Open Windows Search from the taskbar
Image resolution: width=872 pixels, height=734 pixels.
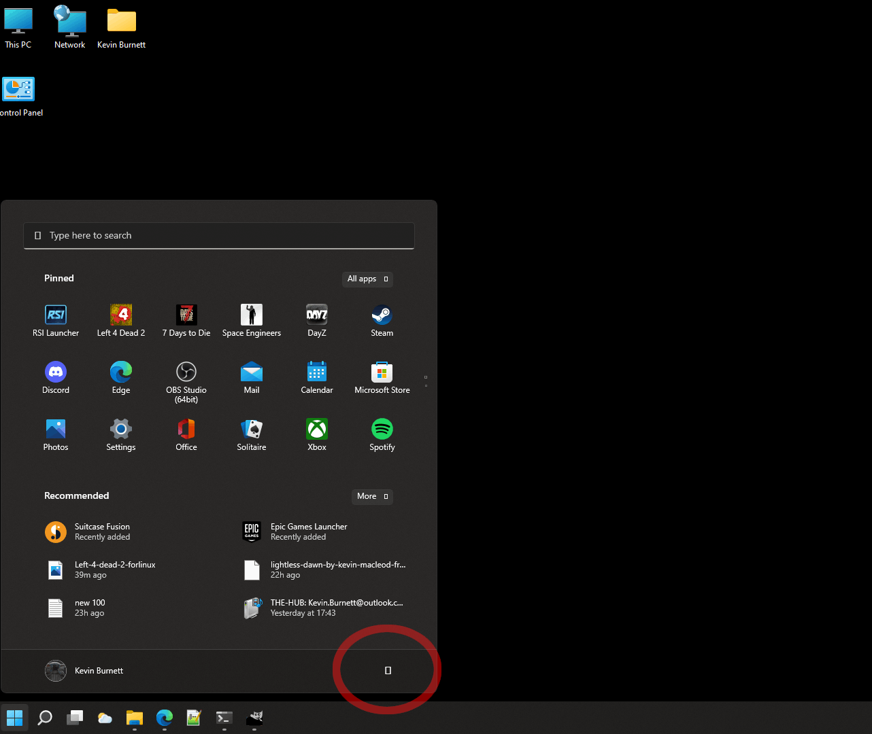[x=45, y=718]
